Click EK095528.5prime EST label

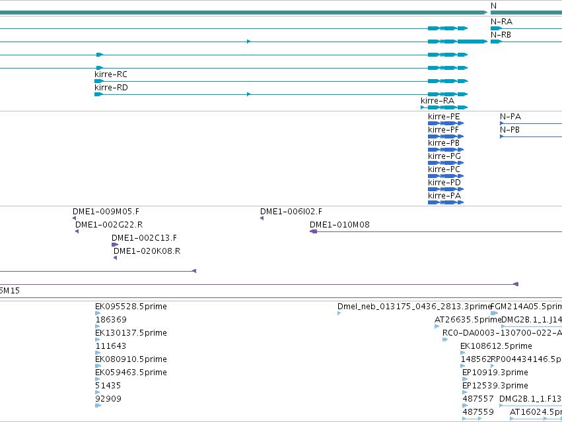[x=131, y=307]
